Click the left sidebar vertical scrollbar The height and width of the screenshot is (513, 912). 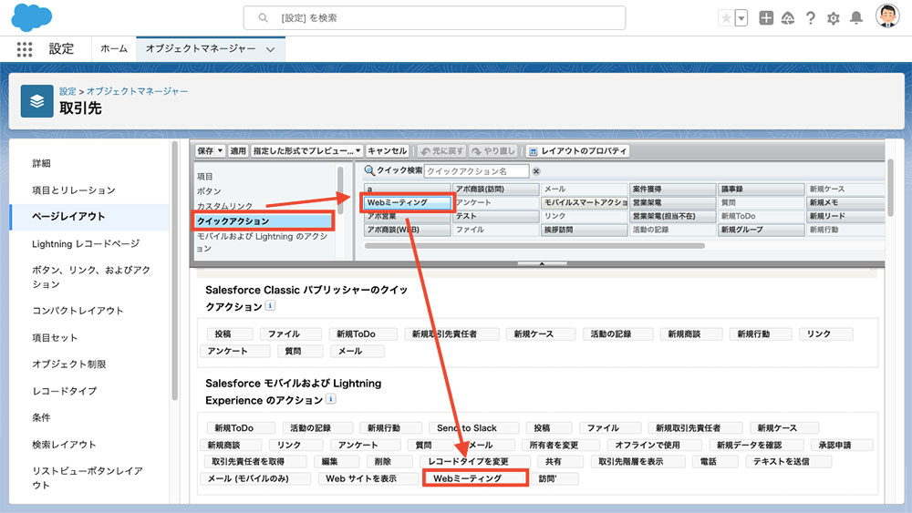click(174, 271)
